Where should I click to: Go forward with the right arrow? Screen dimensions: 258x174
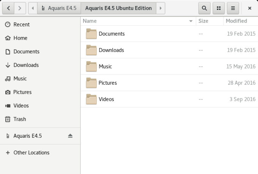[20, 8]
